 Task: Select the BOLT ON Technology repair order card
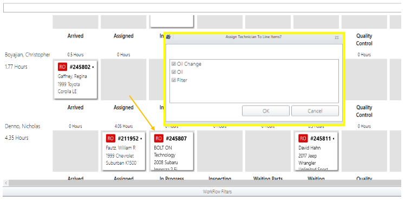[x=172, y=151]
